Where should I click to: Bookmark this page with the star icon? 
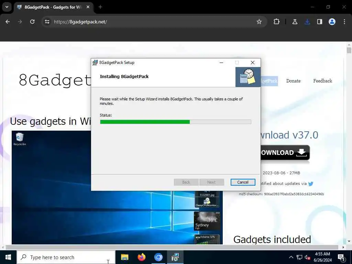pyautogui.click(x=259, y=22)
